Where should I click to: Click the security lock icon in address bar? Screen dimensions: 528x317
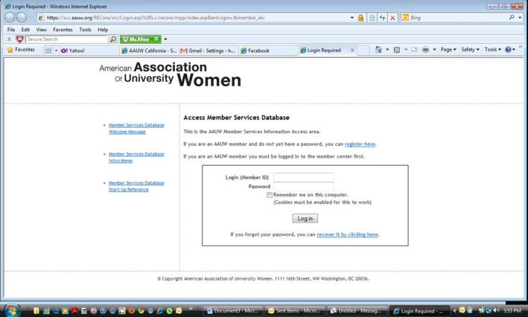coord(360,18)
